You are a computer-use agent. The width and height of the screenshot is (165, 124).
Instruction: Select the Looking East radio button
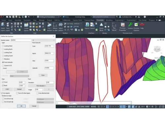pyautogui.click(x=3, y=53)
